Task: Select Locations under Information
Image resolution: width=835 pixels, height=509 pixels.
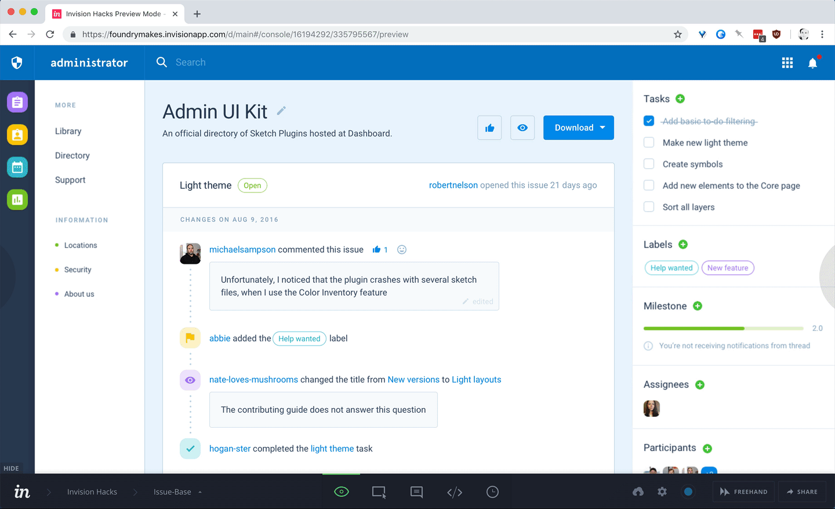Action: 81,245
